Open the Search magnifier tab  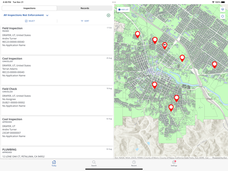coord(94,163)
